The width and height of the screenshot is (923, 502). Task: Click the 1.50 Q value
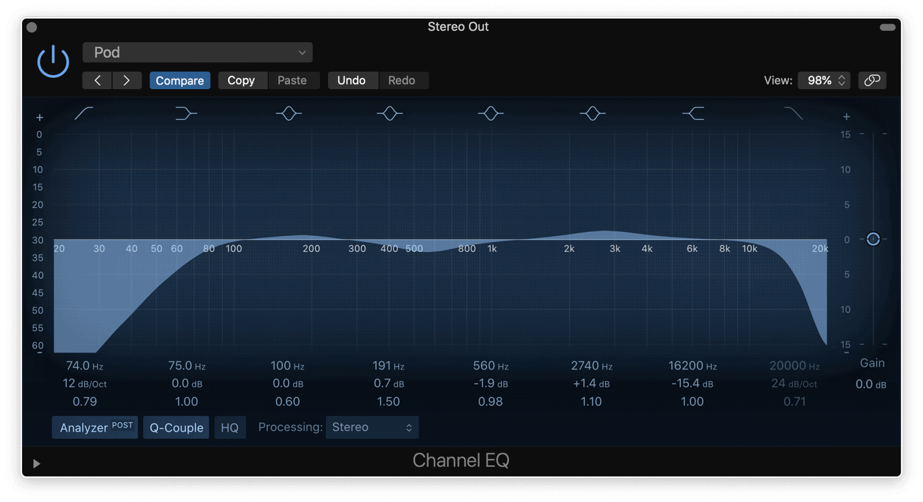coord(388,401)
